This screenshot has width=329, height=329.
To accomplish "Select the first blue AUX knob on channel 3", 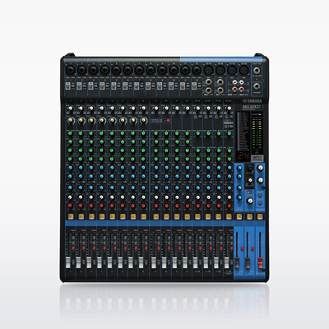I will (x=91, y=168).
